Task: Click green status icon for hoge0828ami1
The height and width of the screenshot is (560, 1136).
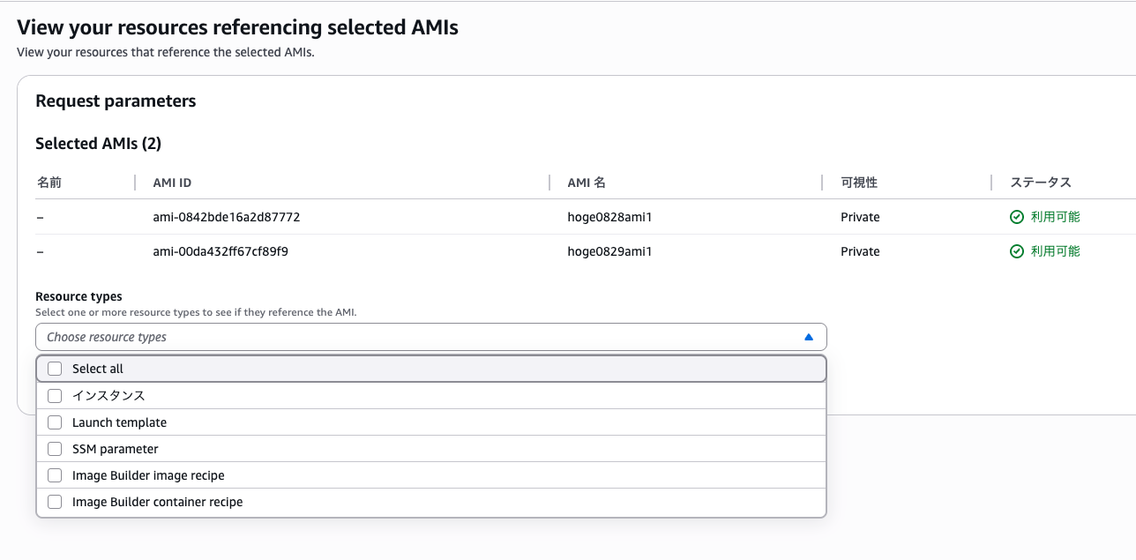Action: tap(1017, 217)
